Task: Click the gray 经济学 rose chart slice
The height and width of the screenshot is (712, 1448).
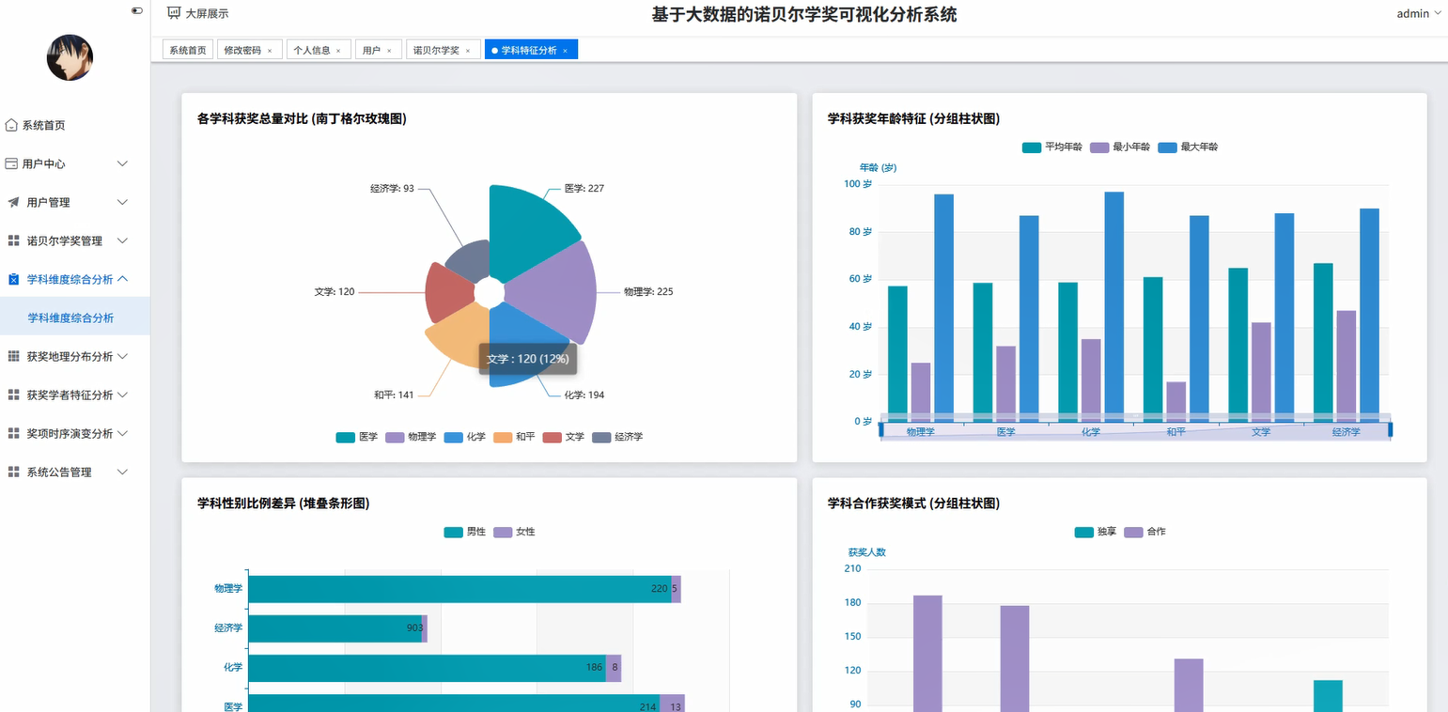Action: point(468,260)
